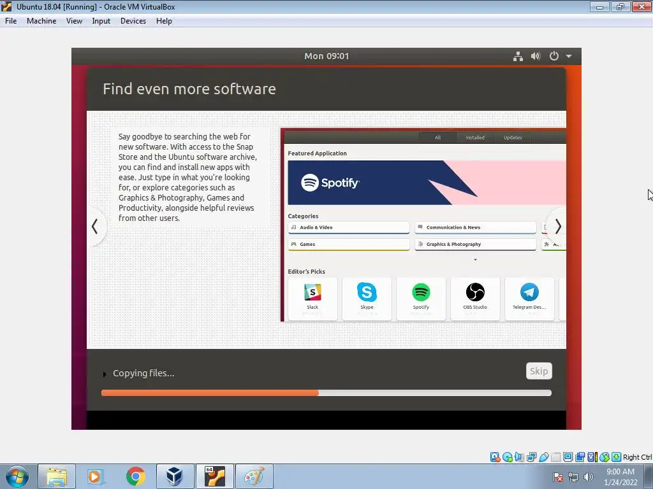
Task: Select the Communication & News category
Action: [475, 227]
